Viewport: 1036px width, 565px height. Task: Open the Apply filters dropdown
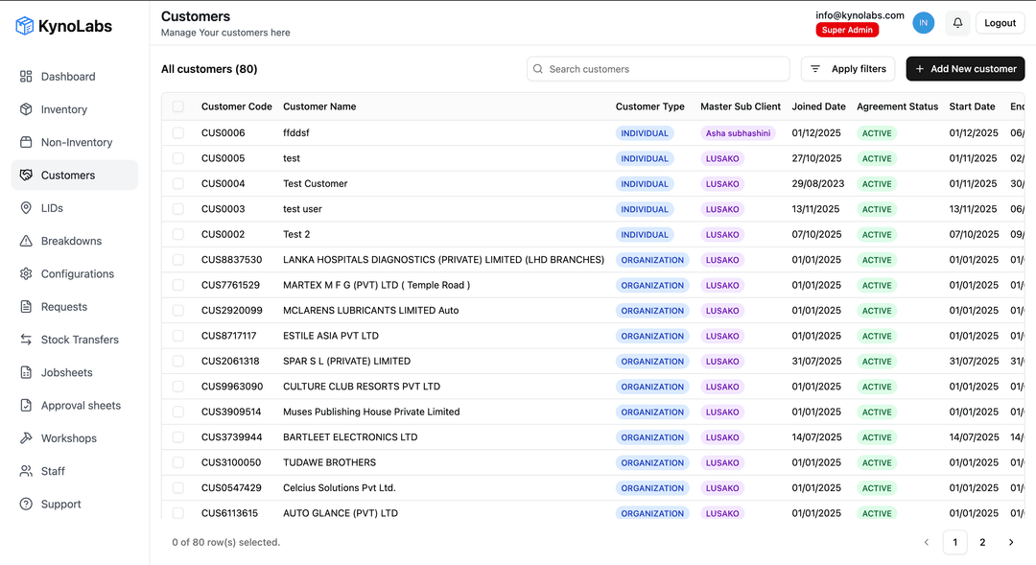[x=848, y=69]
